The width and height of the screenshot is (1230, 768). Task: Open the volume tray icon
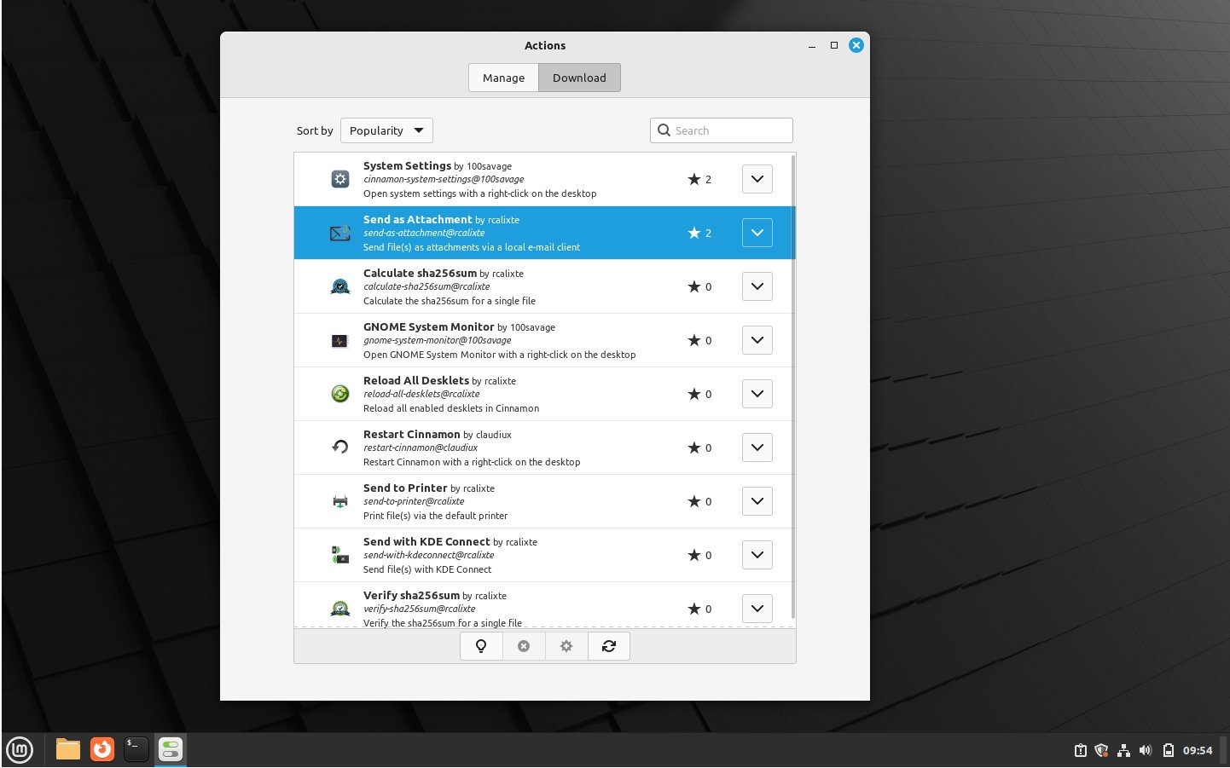click(1146, 750)
